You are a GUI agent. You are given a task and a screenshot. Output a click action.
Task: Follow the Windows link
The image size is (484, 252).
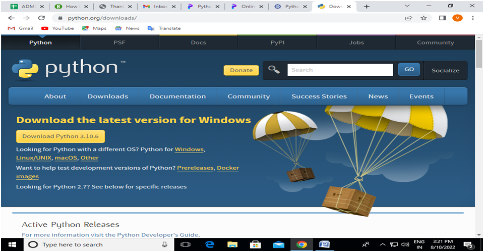click(x=189, y=149)
